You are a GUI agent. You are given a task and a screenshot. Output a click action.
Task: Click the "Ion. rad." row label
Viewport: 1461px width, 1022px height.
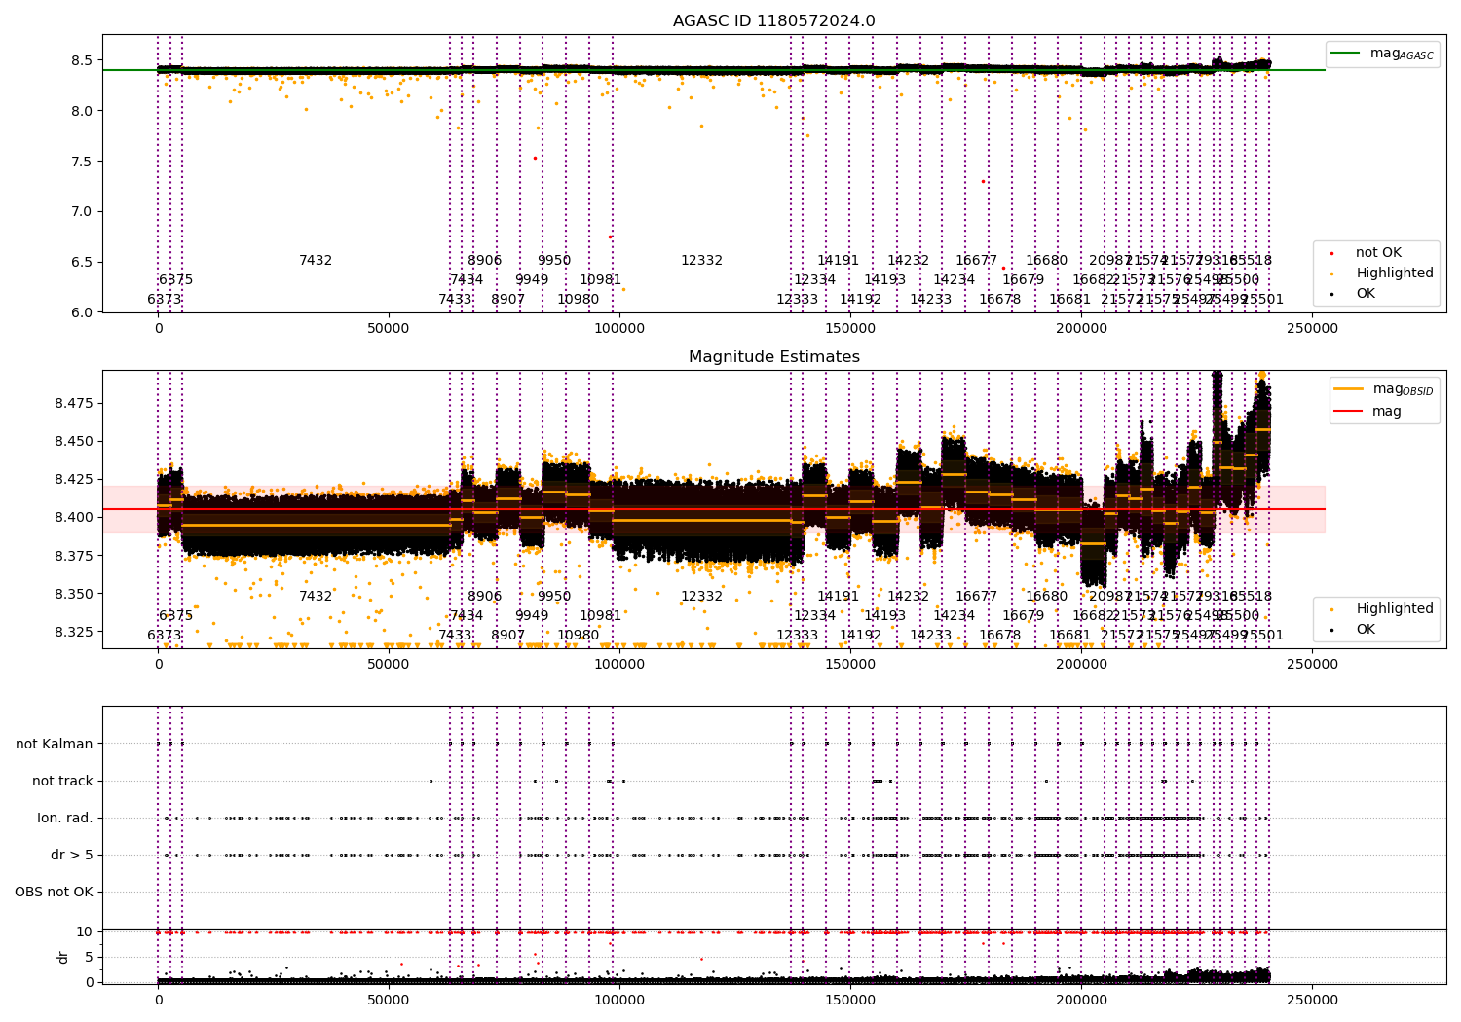coord(65,819)
